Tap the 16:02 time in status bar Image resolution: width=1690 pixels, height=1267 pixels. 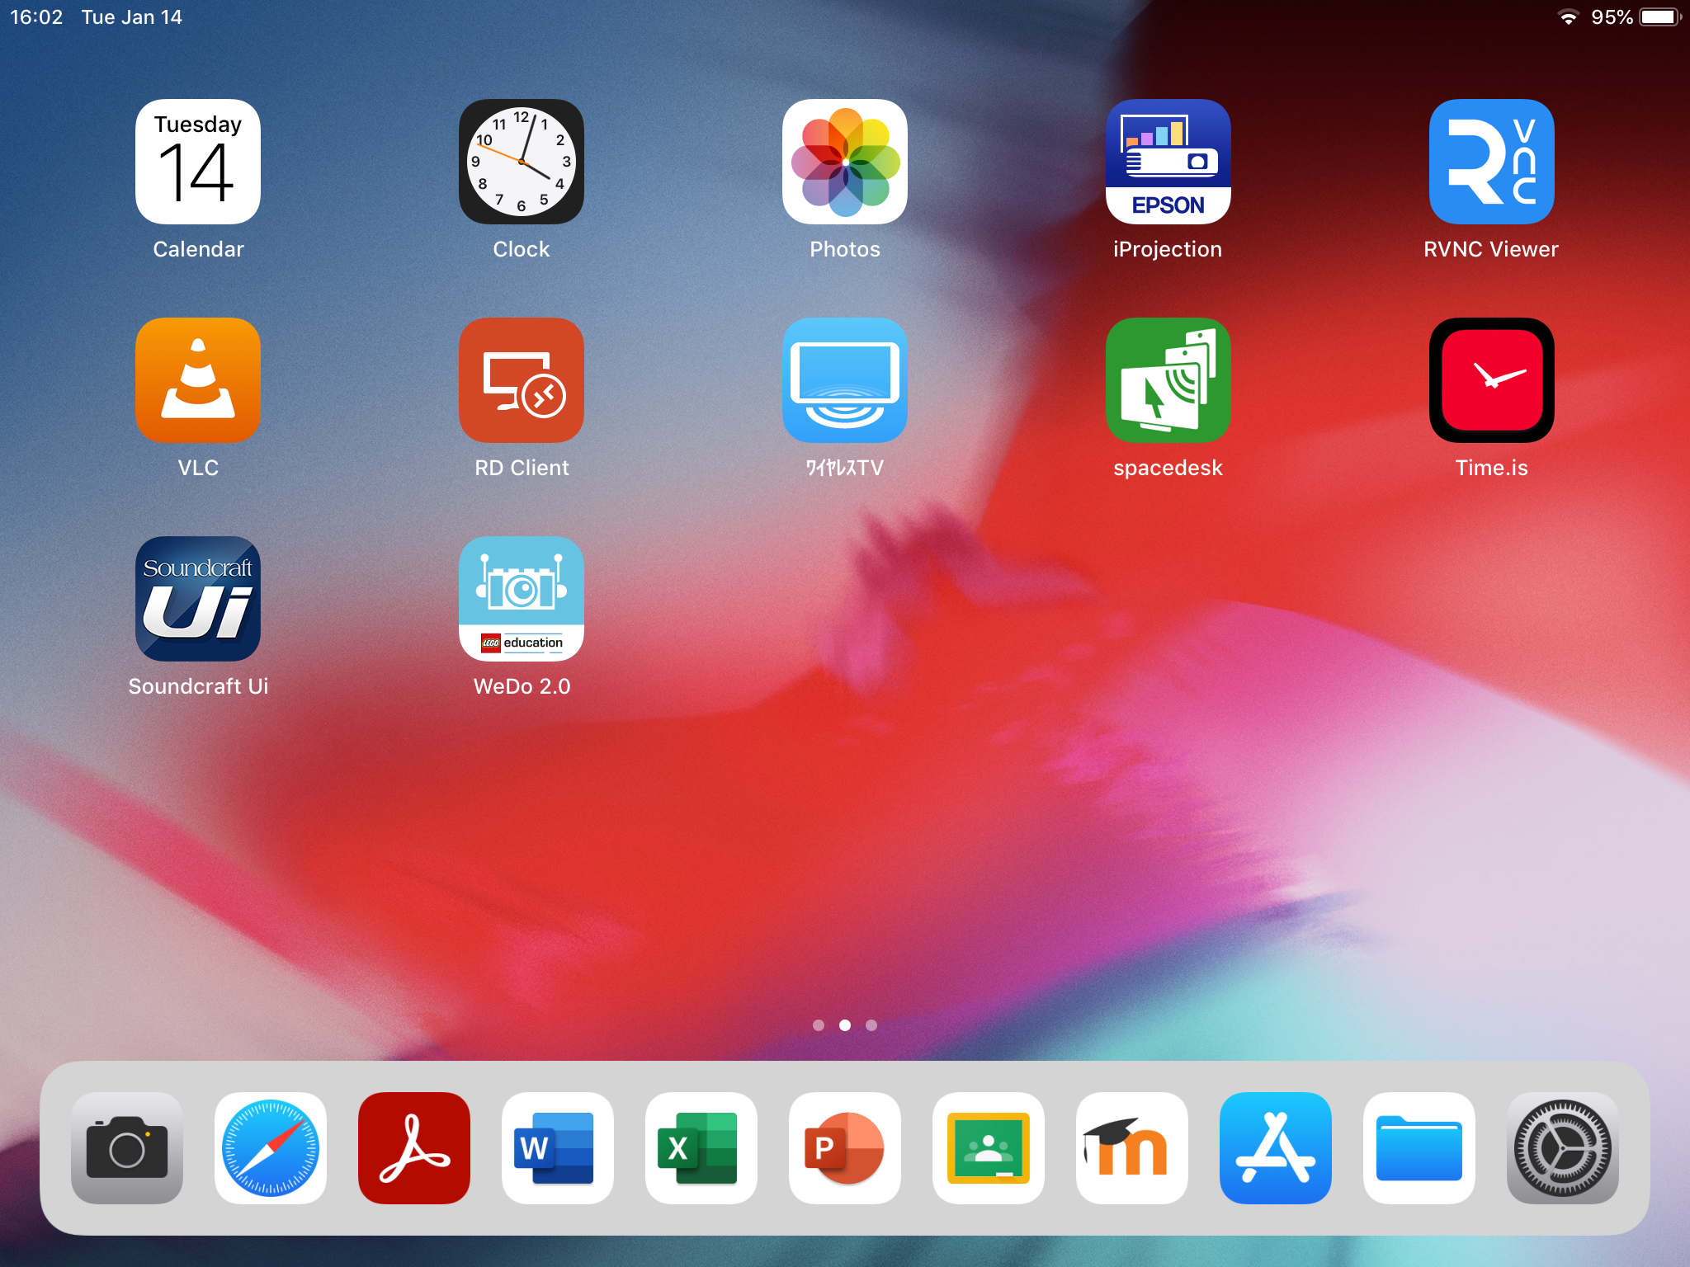point(36,17)
